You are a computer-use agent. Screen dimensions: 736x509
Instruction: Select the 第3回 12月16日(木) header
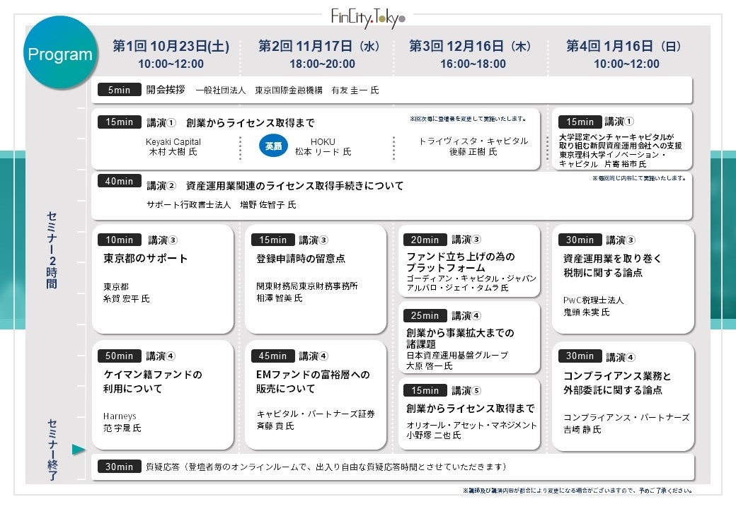pos(471,47)
